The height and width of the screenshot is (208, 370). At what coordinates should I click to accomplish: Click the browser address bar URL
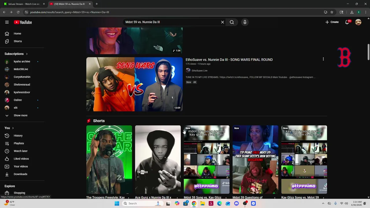pos(69,12)
